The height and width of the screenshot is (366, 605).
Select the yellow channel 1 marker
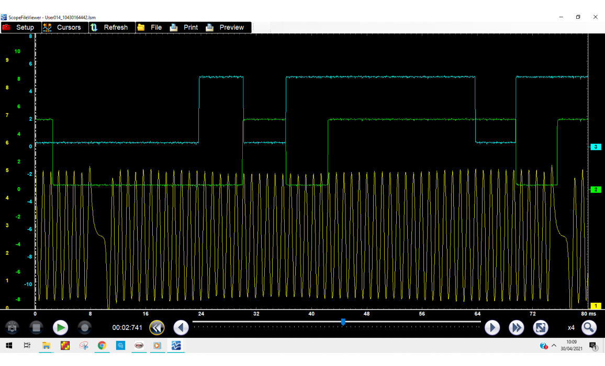(x=596, y=306)
